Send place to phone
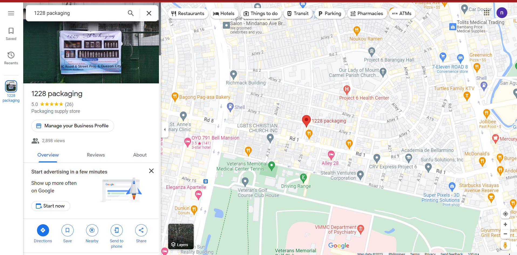Viewport: 517px width, 255px height. 117,236
